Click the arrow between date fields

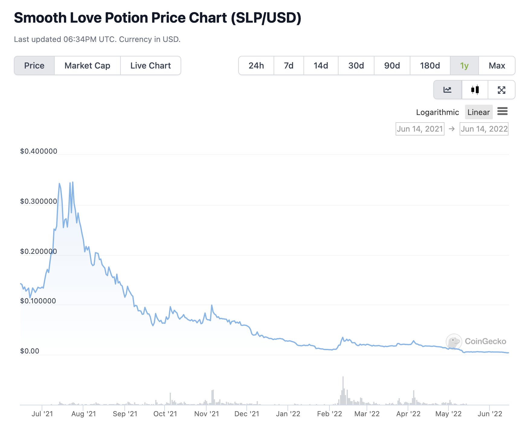click(x=452, y=129)
